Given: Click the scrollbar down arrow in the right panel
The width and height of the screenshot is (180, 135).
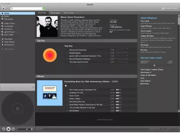Looking at the screenshot, I should [179, 111].
